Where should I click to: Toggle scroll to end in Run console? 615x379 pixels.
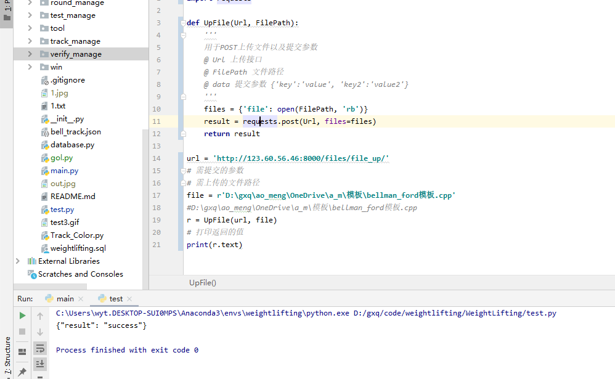(40, 364)
